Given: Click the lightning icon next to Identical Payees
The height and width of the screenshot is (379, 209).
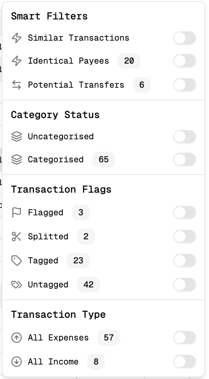Looking at the screenshot, I should point(16,61).
